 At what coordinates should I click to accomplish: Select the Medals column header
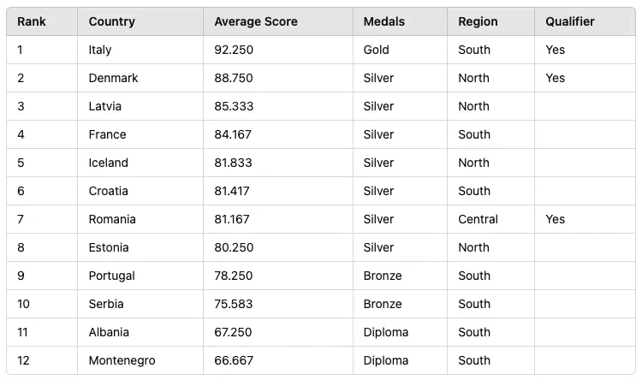pyautogui.click(x=384, y=21)
